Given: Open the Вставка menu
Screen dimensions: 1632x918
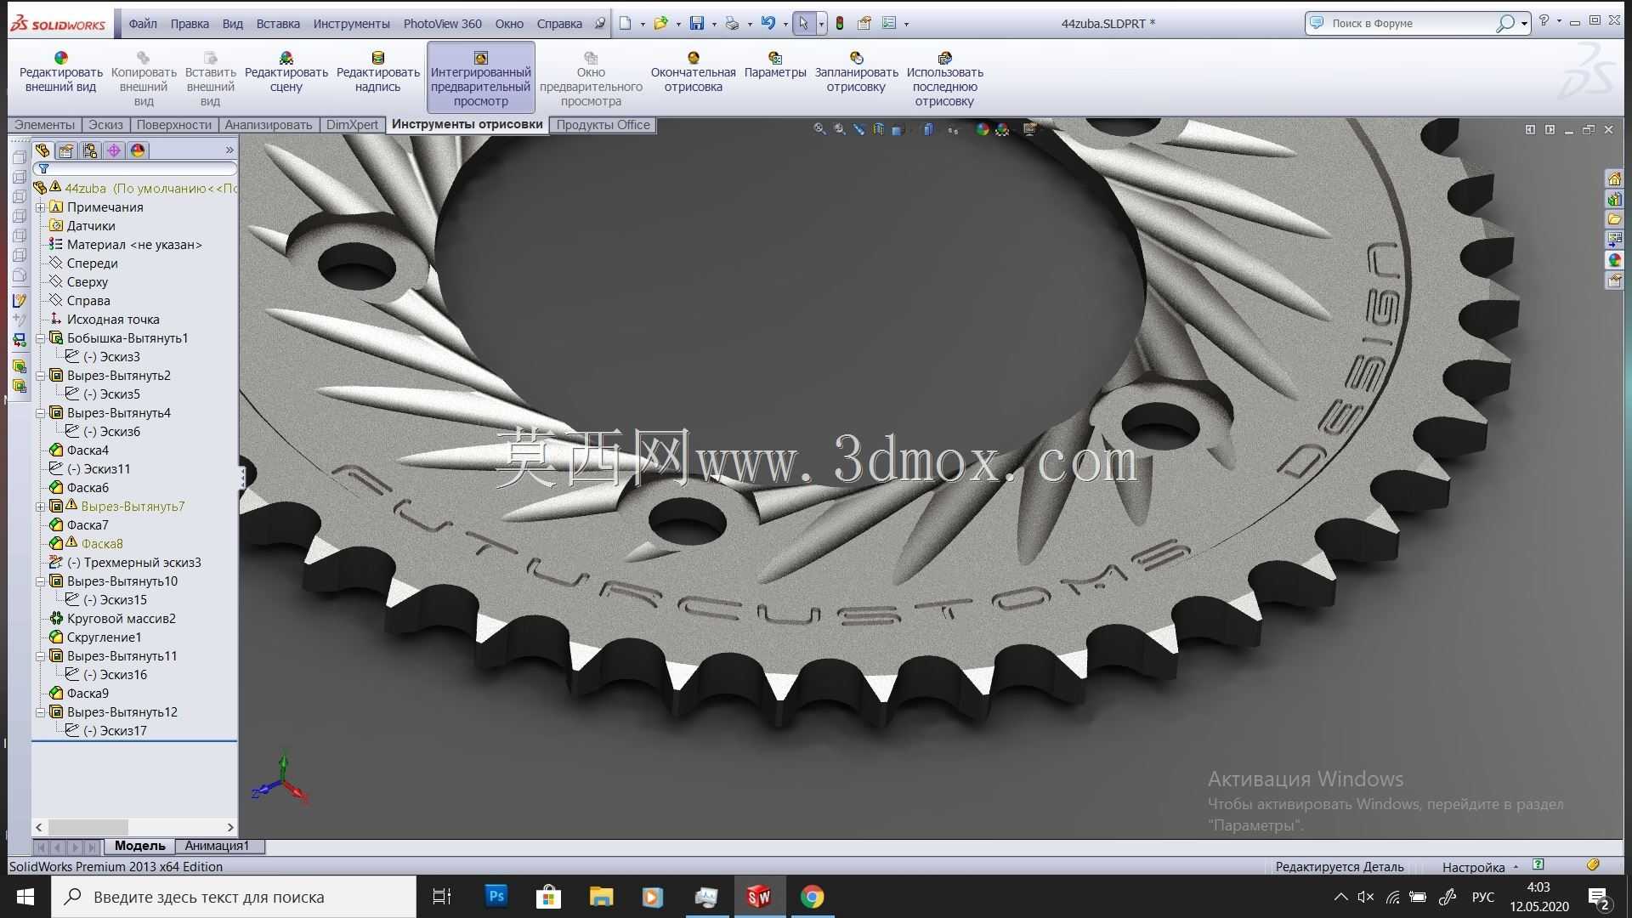Looking at the screenshot, I should point(278,24).
